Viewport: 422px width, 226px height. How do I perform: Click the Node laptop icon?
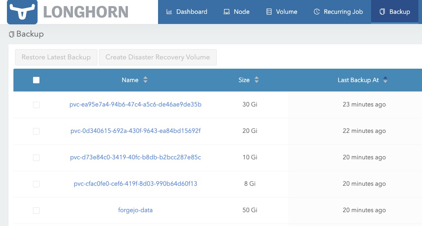(x=226, y=12)
